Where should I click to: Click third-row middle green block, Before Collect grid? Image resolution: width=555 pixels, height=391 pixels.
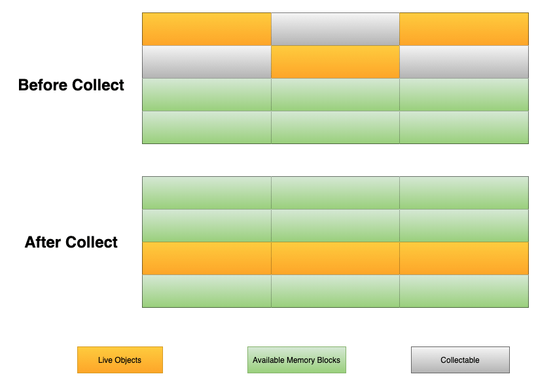[335, 95]
